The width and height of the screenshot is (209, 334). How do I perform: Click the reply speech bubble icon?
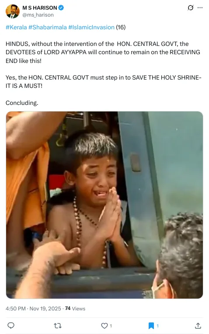coord(11,326)
